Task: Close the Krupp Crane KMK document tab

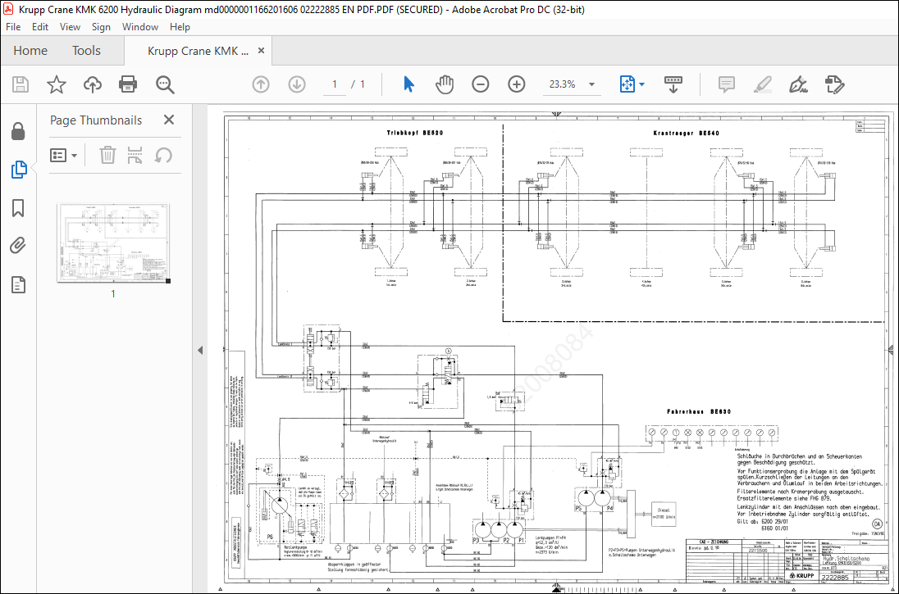Action: coord(261,51)
